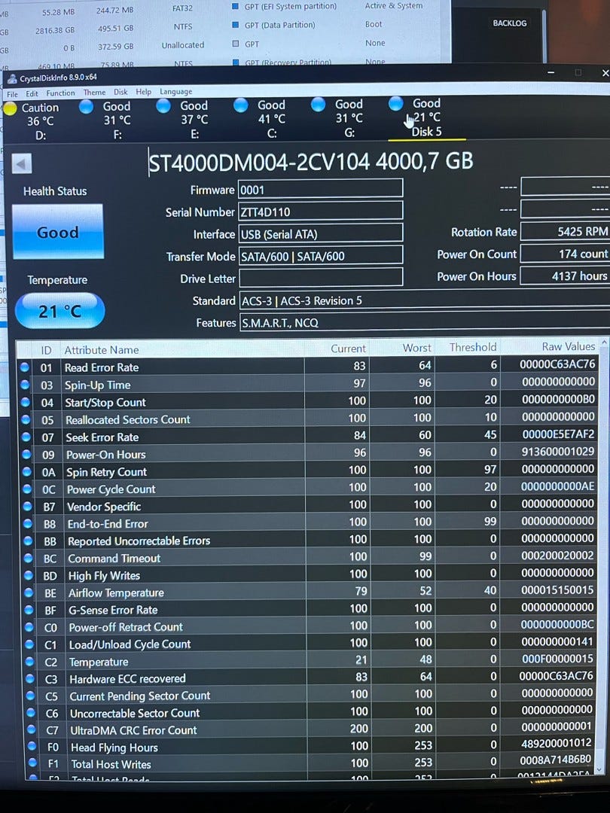
Task: Click the blue status icon for drive F:
Action: click(86, 107)
